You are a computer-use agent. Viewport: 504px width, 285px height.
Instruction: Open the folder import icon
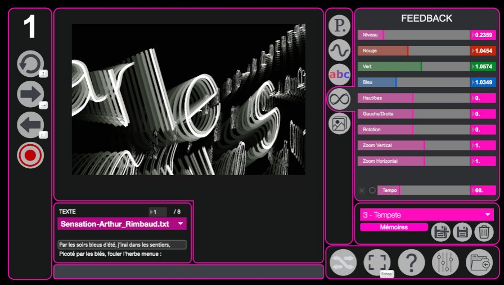(x=479, y=263)
